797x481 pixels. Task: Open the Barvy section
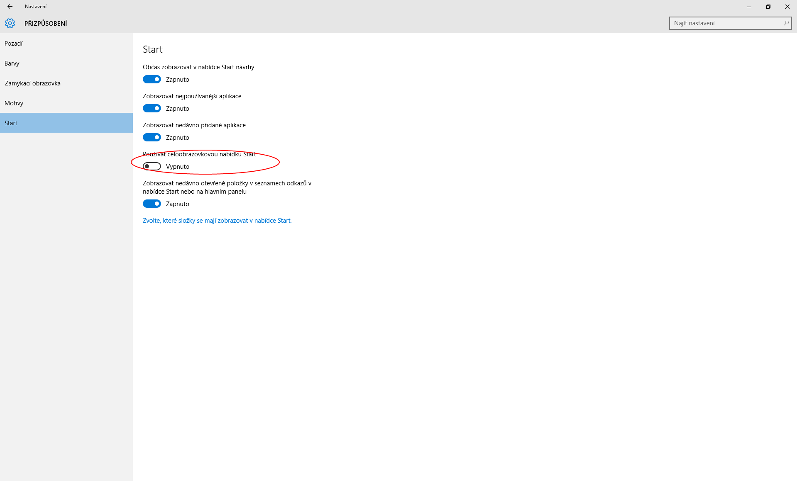[12, 63]
